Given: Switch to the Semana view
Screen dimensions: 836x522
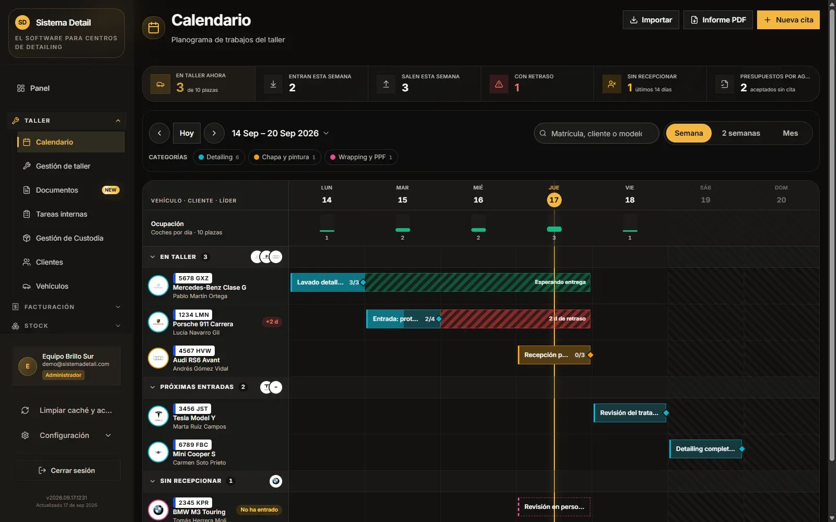Looking at the screenshot, I should pyautogui.click(x=689, y=133).
